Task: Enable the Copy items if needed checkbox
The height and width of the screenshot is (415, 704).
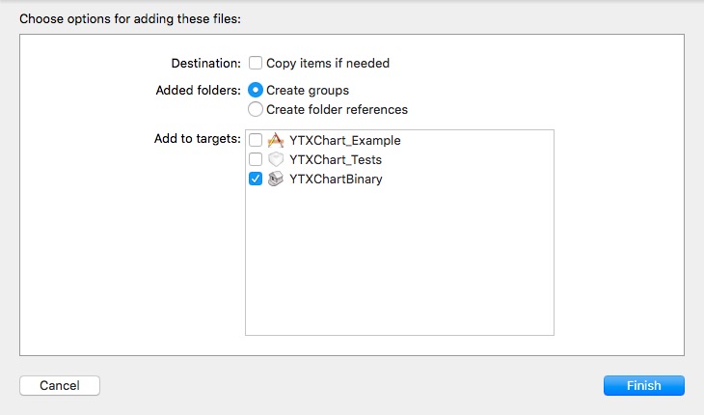Action: pyautogui.click(x=256, y=64)
